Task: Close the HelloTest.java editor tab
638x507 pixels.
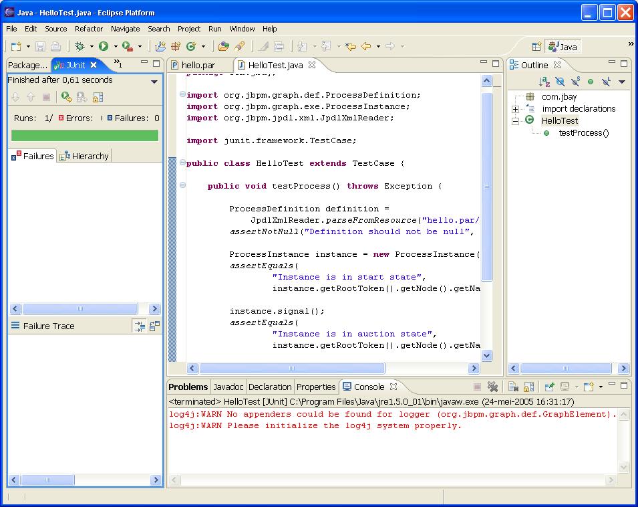Action: point(312,65)
